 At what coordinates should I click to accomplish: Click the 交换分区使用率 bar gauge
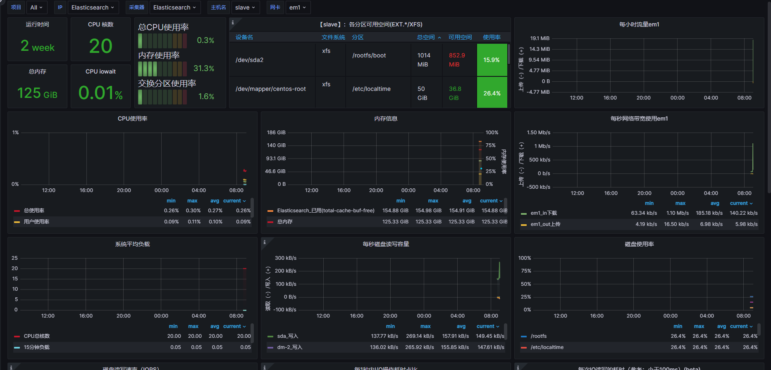[x=162, y=97]
